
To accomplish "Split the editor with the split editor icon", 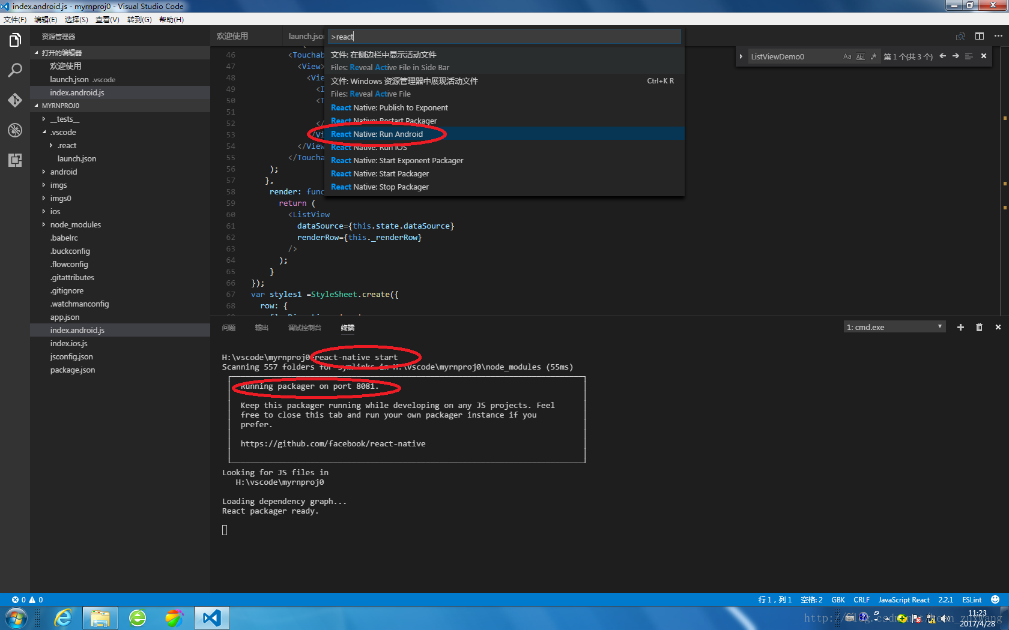I will (x=980, y=36).
